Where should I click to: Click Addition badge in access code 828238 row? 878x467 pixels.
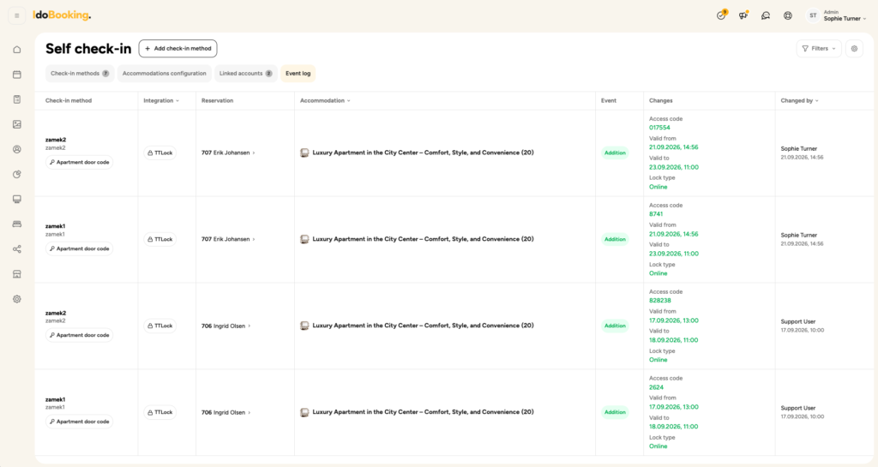click(x=615, y=326)
